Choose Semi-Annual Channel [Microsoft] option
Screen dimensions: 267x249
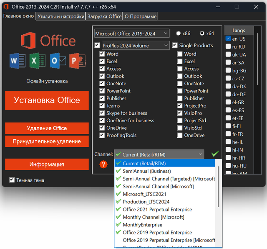pyautogui.click(x=165, y=186)
